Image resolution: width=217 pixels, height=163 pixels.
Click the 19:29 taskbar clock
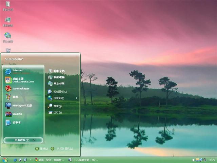coord(212,160)
